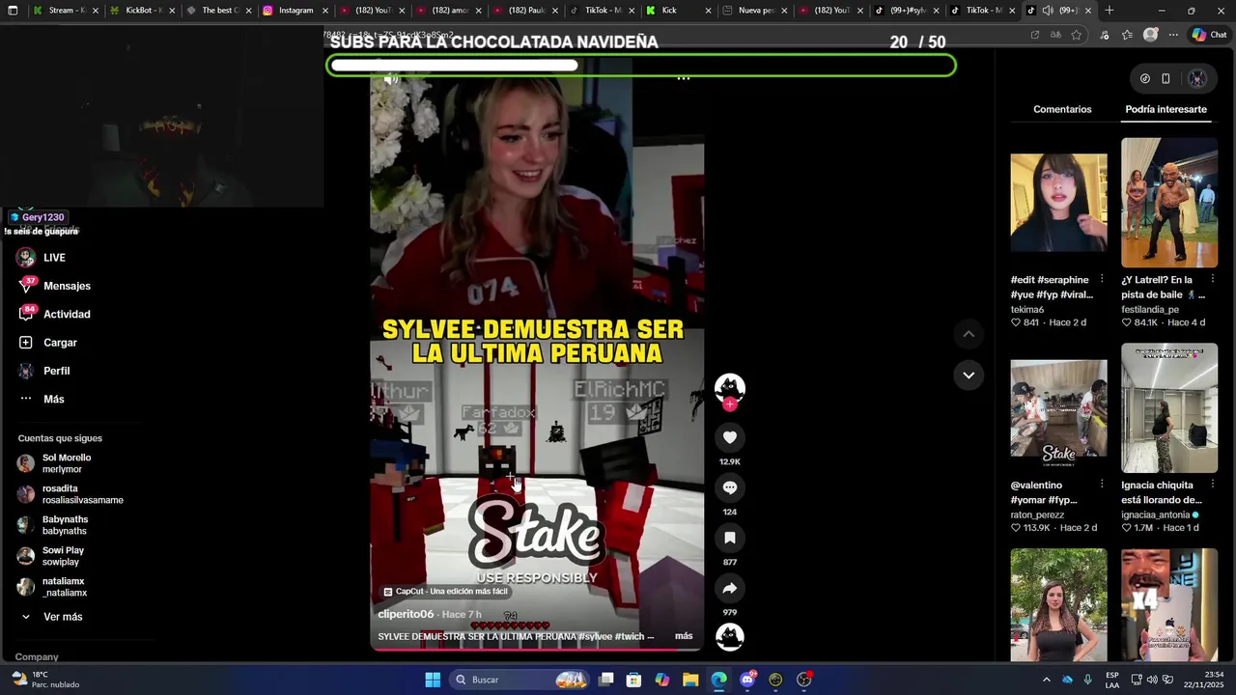Open the ¿Y Latrell? dance video thumbnail
The width and height of the screenshot is (1236, 695).
(1169, 203)
